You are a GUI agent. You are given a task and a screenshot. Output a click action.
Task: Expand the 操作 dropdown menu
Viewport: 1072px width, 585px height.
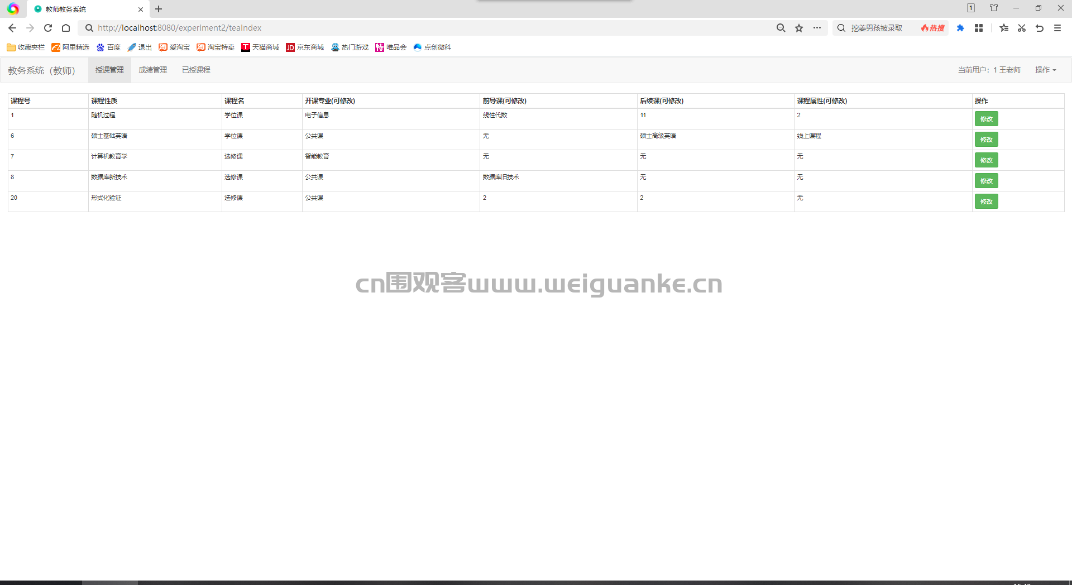click(1046, 70)
